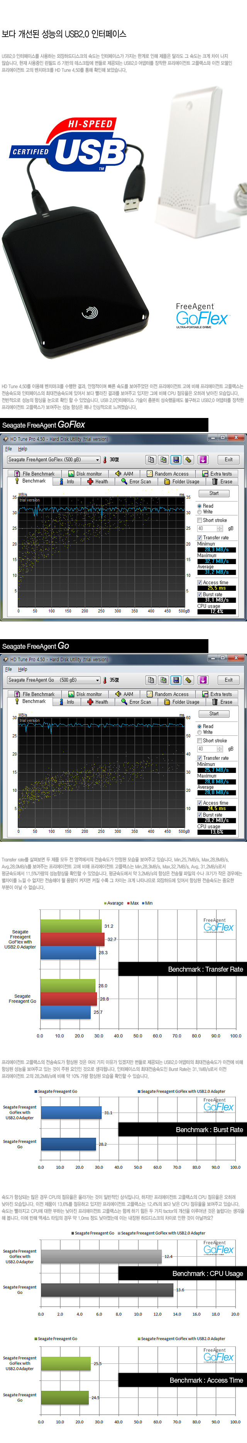Open Disk monitor tab in GoFlex window
The width and height of the screenshot is (247, 1443).
[85, 474]
